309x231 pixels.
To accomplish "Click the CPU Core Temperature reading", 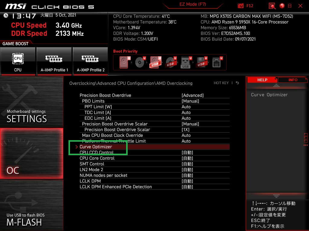I will click(x=141, y=16).
